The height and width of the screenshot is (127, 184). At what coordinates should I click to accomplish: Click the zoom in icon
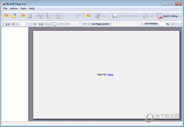(x=85, y=24)
